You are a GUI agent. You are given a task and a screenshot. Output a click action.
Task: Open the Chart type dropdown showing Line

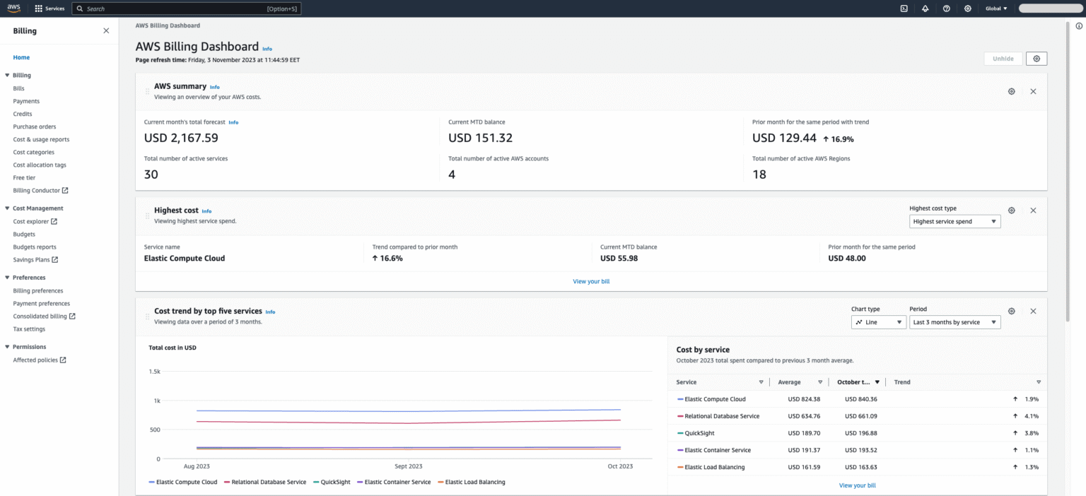[878, 321]
